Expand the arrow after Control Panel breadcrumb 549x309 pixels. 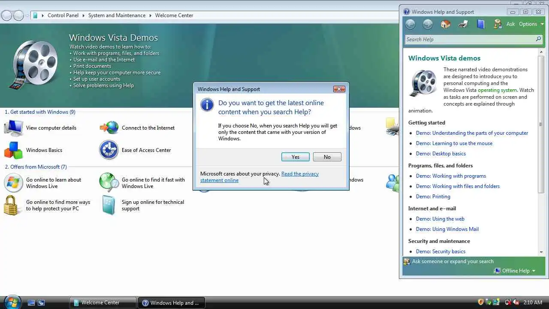coord(83,15)
